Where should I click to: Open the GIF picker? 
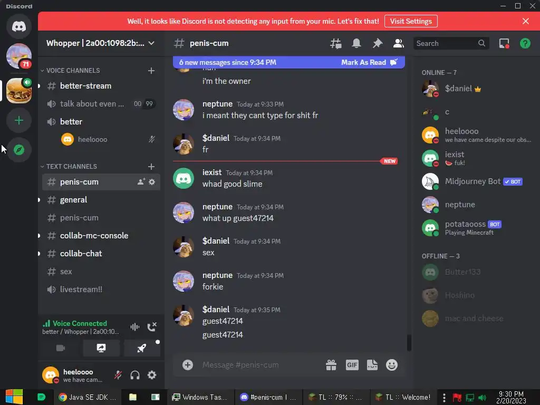352,365
